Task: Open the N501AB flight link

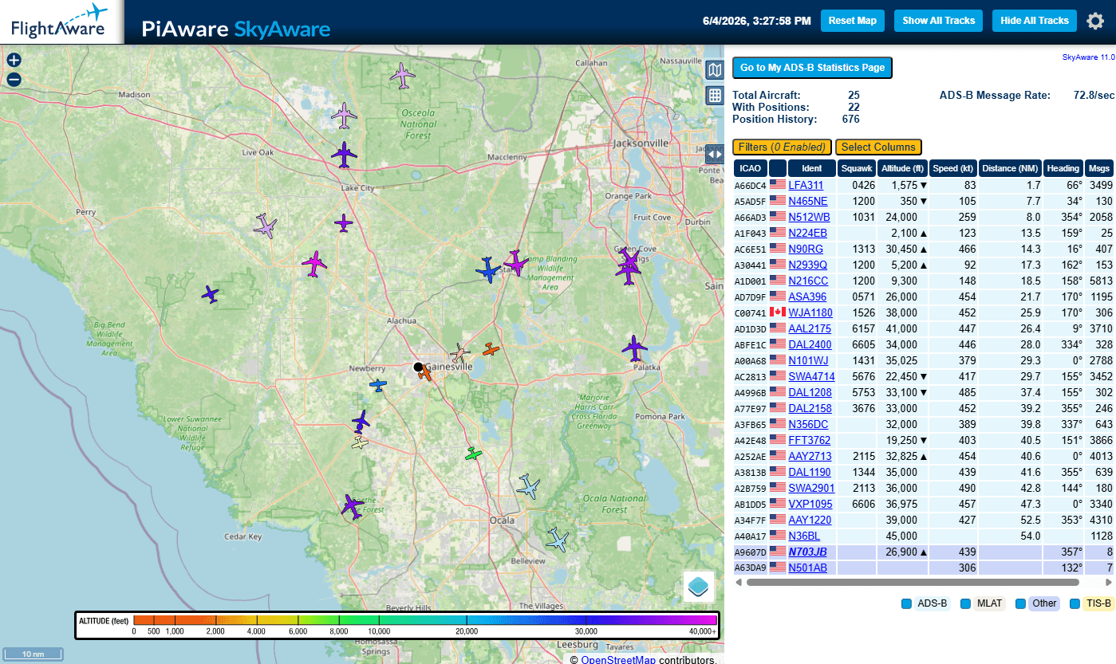Action: point(808,568)
